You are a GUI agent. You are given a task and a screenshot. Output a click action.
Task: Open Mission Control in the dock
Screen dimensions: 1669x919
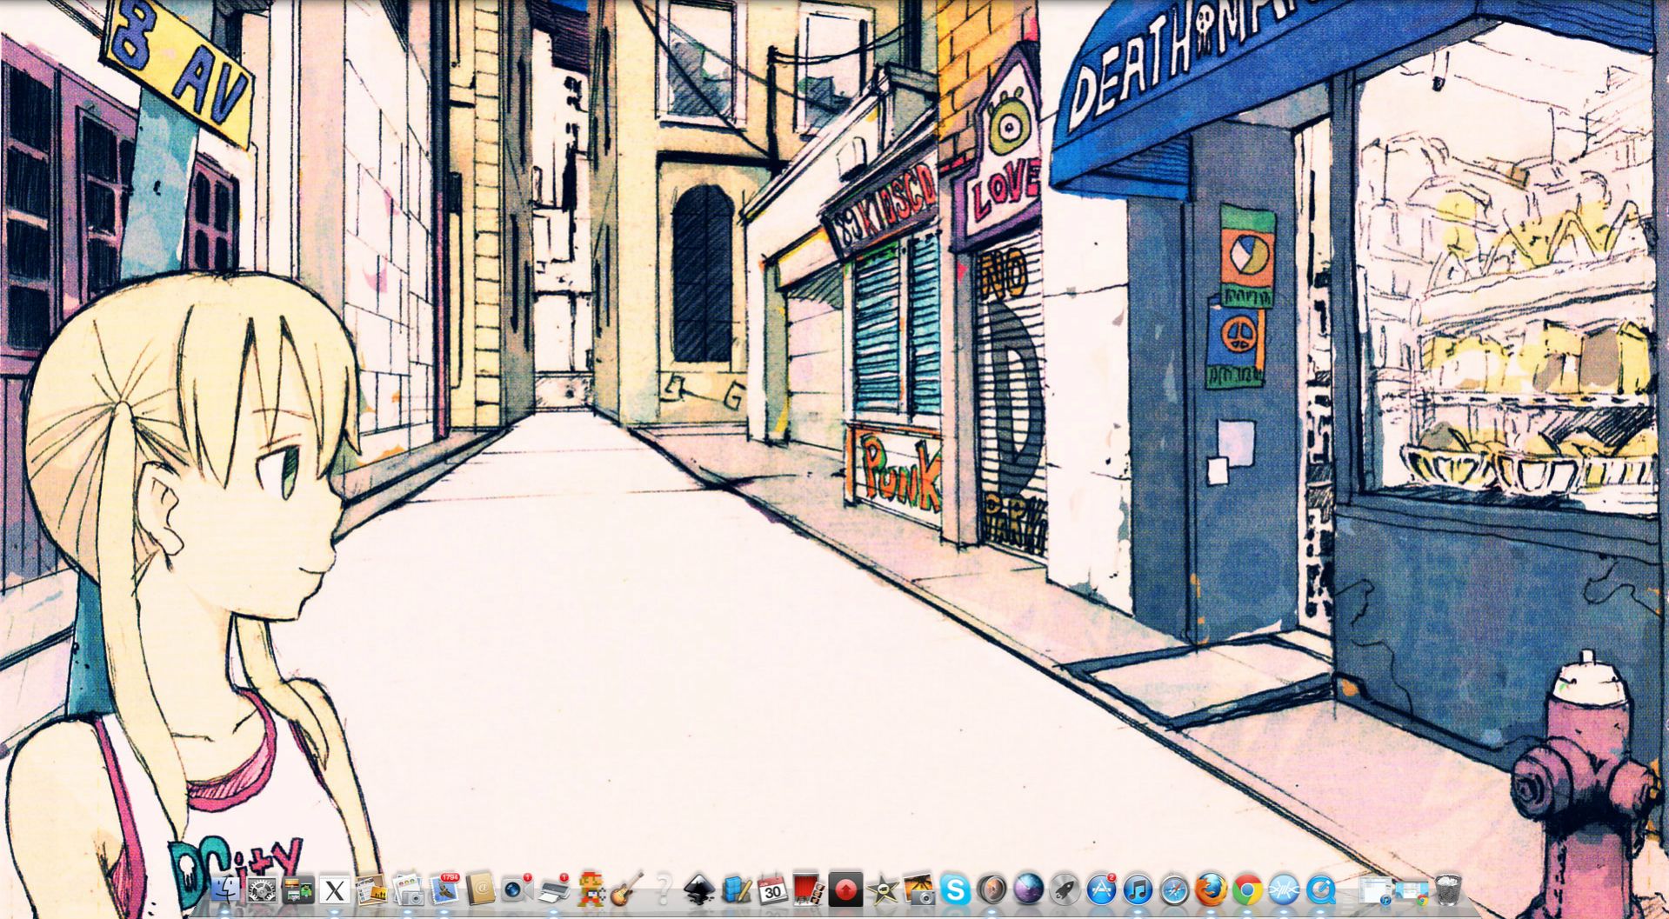[297, 889]
